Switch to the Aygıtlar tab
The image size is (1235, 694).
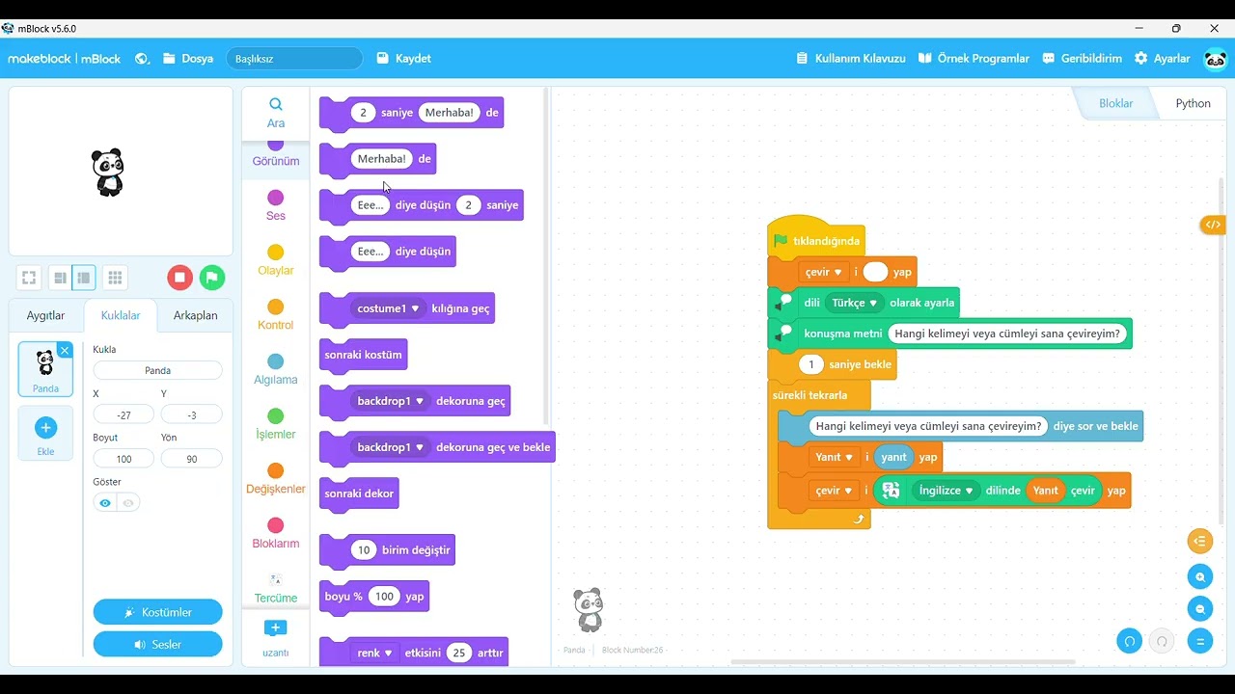click(x=45, y=315)
